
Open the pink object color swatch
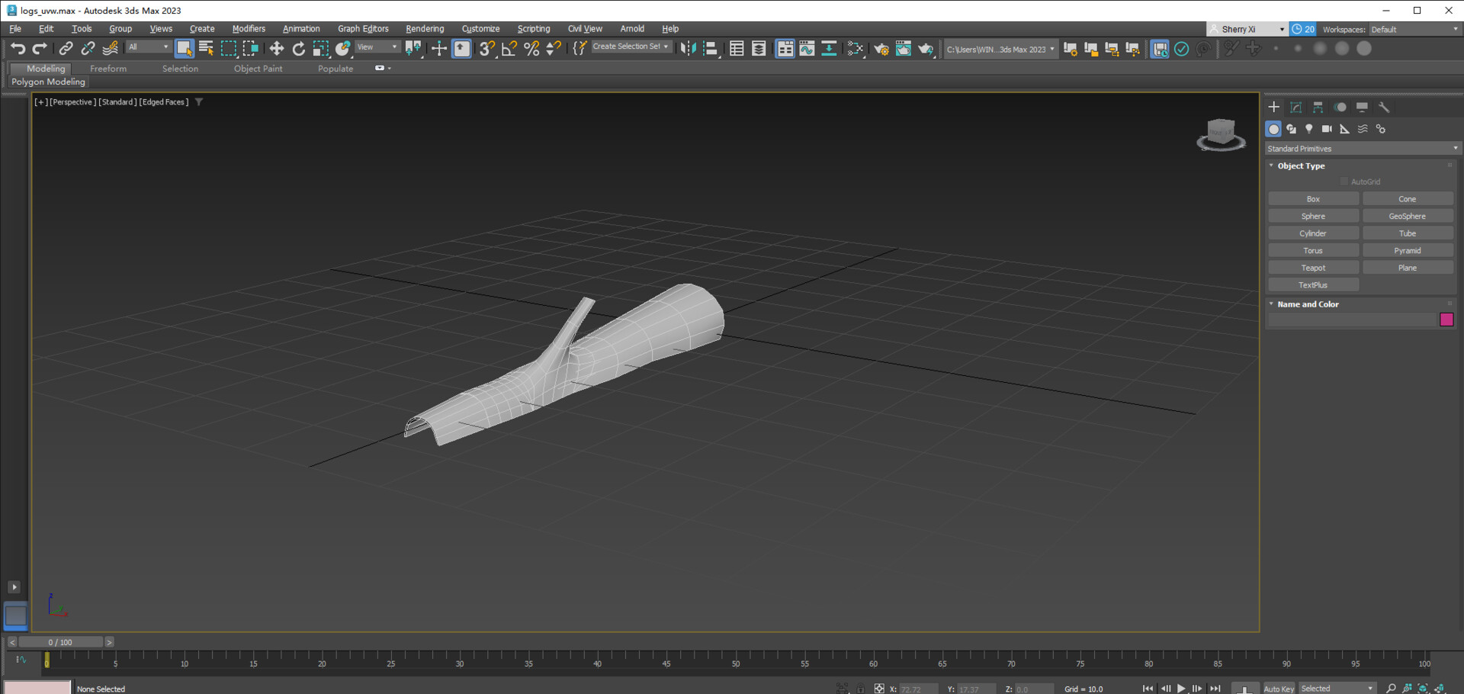(1446, 320)
